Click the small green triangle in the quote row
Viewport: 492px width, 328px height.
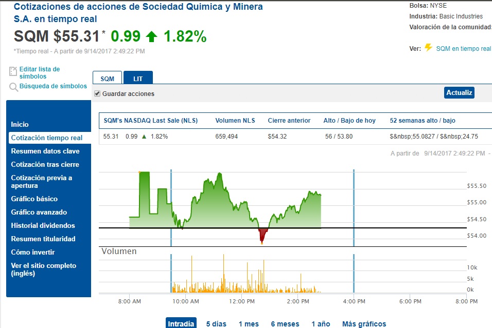pos(144,137)
